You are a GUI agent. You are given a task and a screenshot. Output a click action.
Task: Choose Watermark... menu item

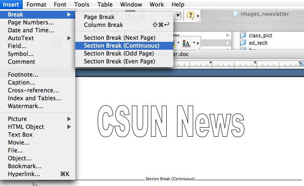click(38, 106)
